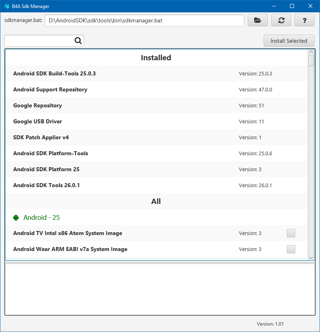Click the B4A Sdk Manager title bar icon
Screen dimensions: 320x332
tap(7, 6)
